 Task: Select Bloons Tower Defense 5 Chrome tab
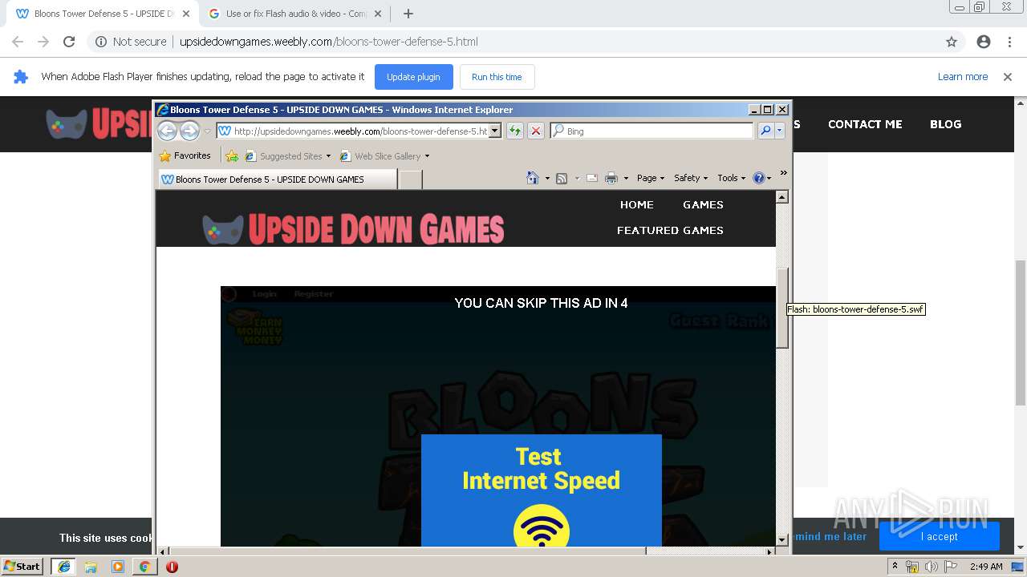pyautogui.click(x=103, y=14)
